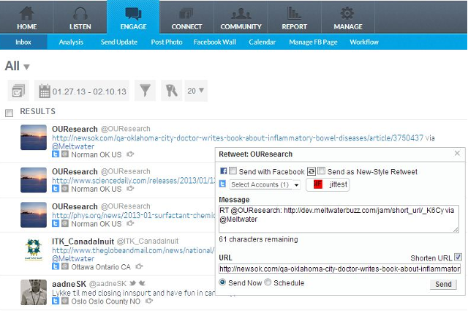Select the Schedule radio button
Screen dimensions: 468x311
pos(268,282)
